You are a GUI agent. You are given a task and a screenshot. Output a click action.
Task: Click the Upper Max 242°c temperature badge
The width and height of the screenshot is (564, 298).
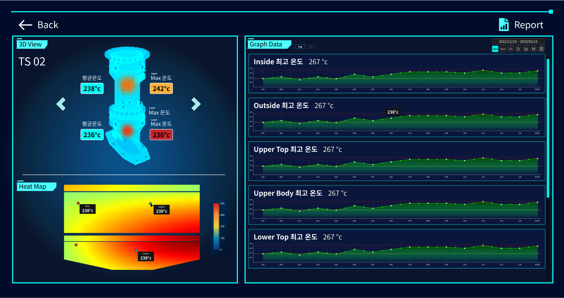161,89
